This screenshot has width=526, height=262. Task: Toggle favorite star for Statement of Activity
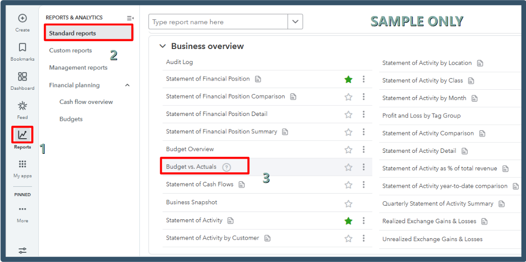coord(348,221)
